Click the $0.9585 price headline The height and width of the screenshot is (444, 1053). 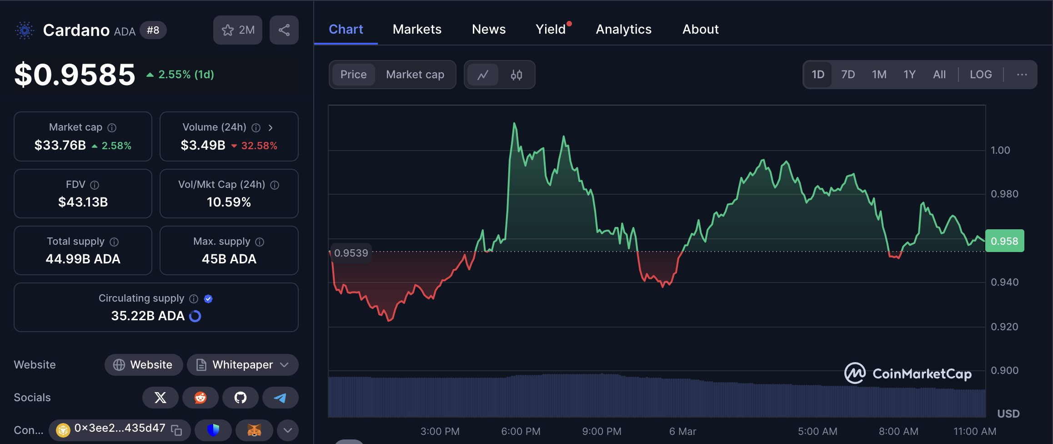[x=75, y=75]
